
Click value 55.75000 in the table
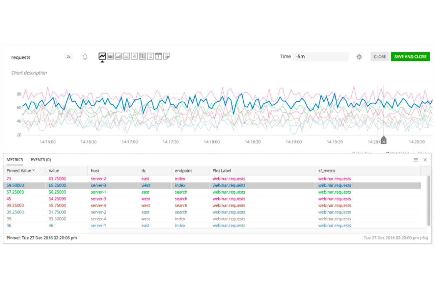pyautogui.click(x=57, y=205)
